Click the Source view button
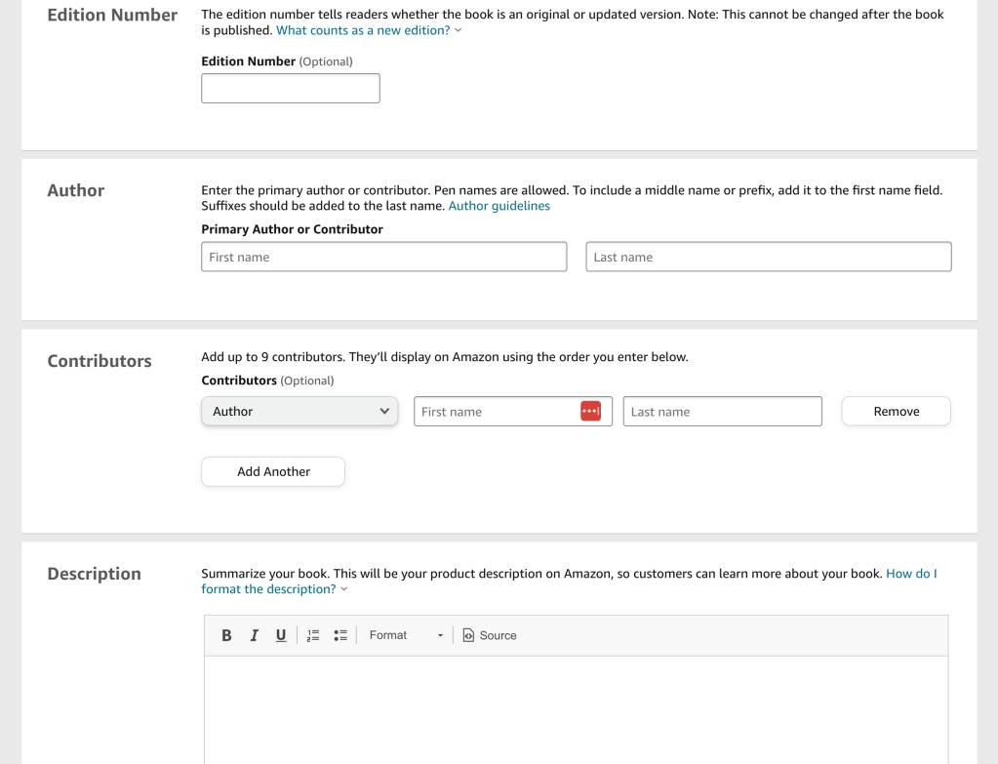 (490, 635)
